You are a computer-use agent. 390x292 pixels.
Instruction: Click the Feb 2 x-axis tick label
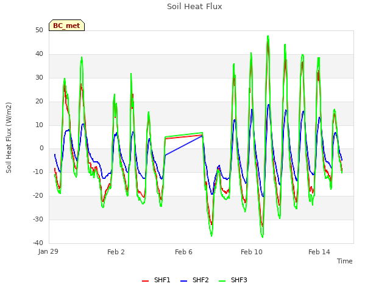116,252
